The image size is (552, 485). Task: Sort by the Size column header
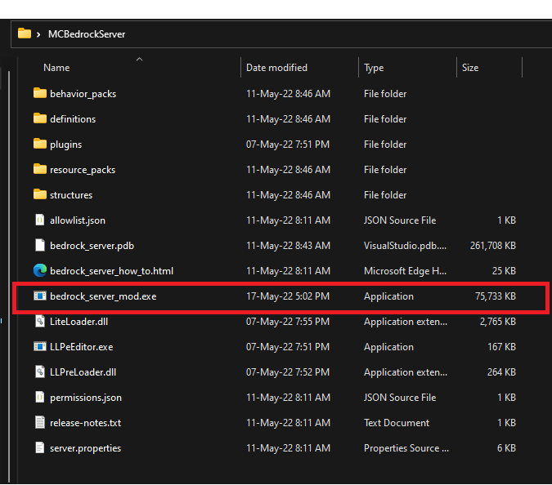pos(470,68)
